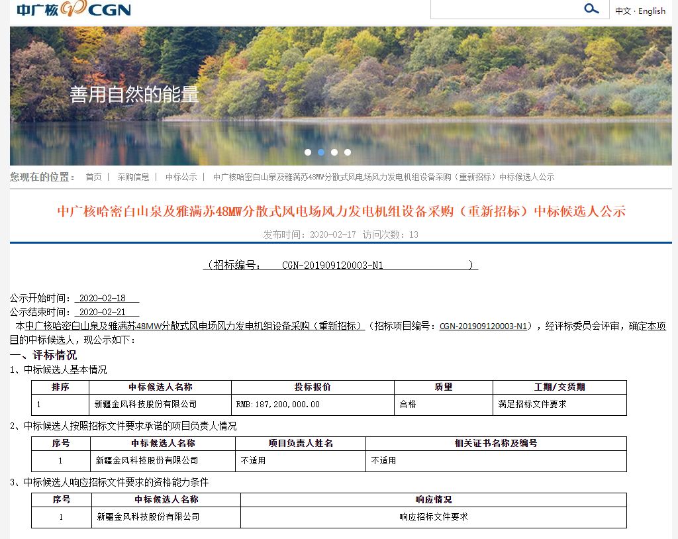Click the CGN logo

tap(73, 9)
